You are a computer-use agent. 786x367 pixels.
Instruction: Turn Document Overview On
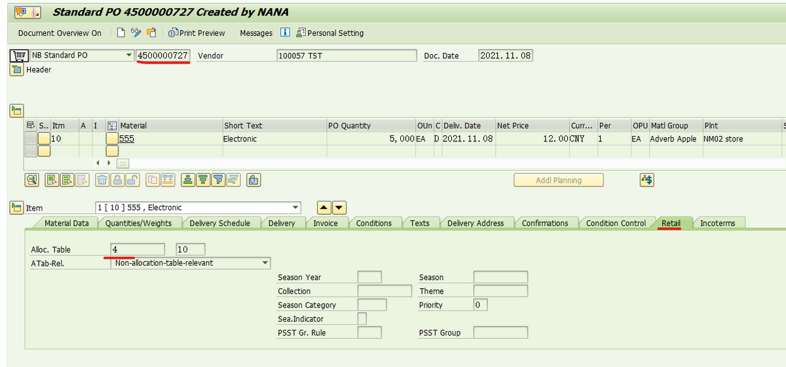pyautogui.click(x=60, y=33)
